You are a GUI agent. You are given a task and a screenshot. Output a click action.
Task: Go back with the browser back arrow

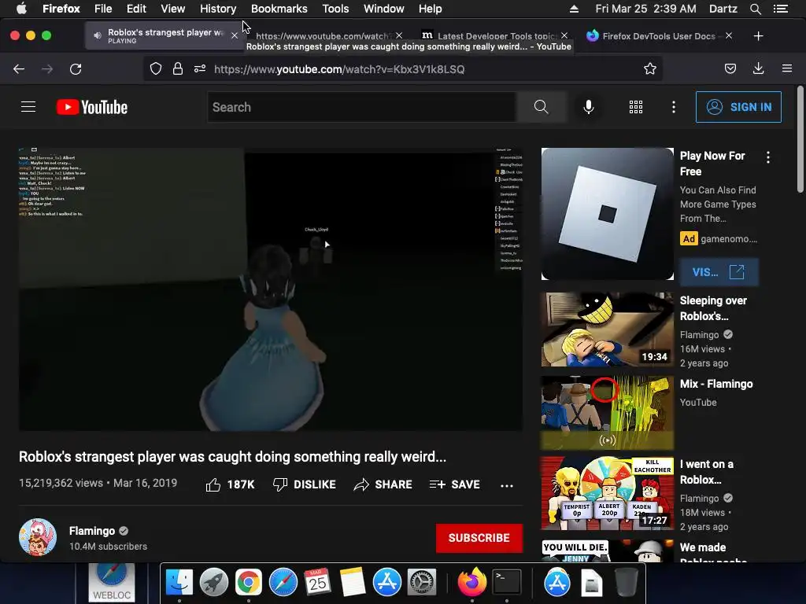point(19,69)
